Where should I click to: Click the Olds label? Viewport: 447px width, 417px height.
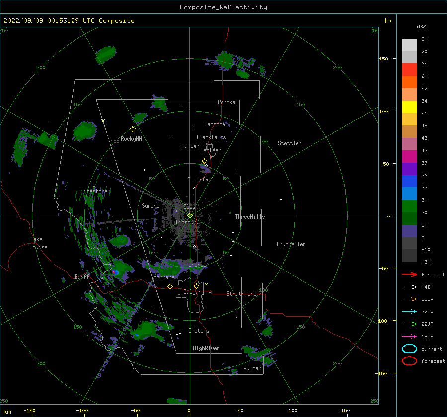pyautogui.click(x=189, y=207)
